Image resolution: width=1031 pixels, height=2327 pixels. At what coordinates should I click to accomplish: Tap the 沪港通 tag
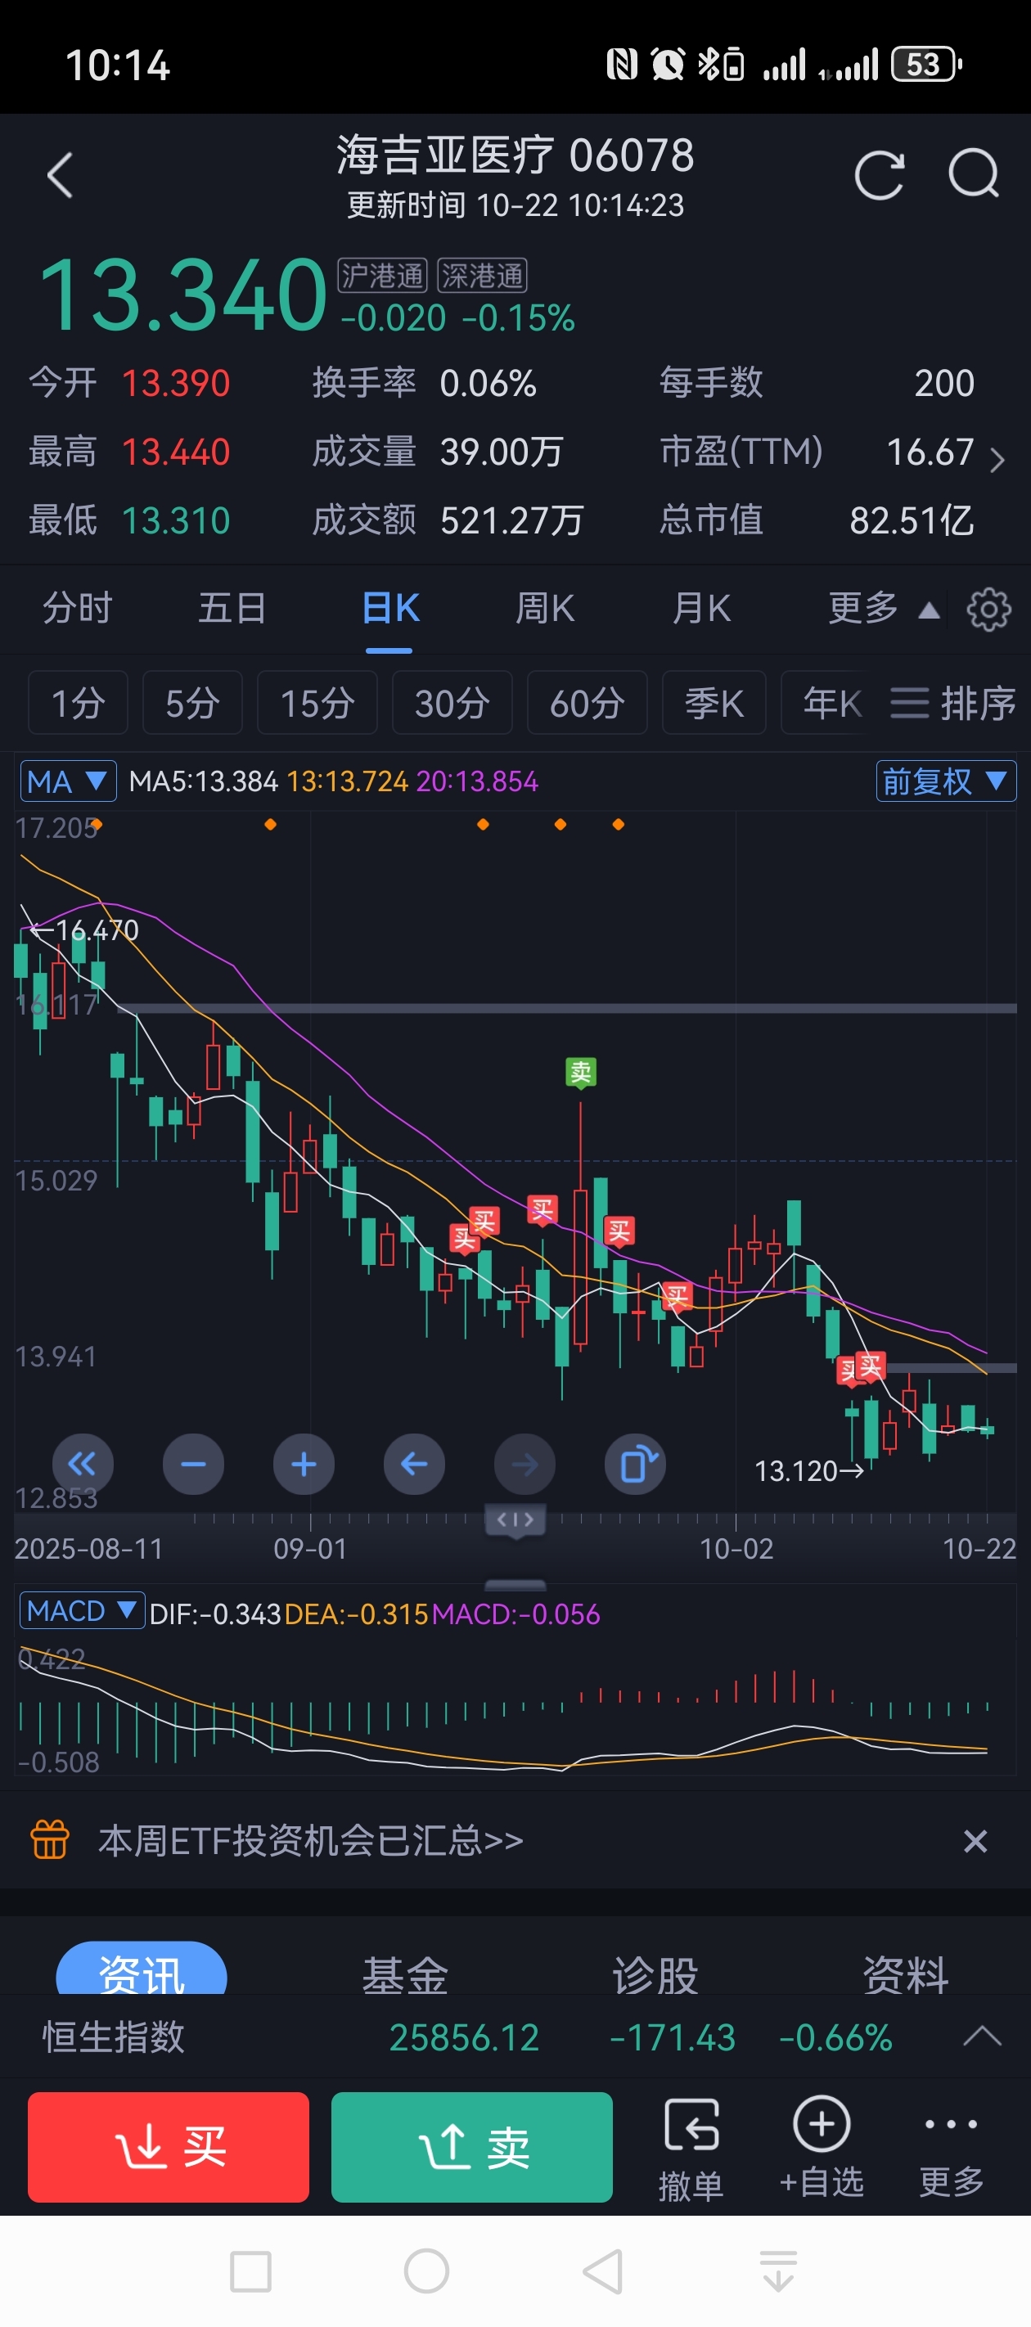[382, 276]
